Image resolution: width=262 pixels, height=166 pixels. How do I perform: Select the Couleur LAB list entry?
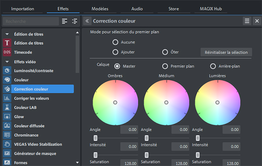pyautogui.click(x=38, y=107)
